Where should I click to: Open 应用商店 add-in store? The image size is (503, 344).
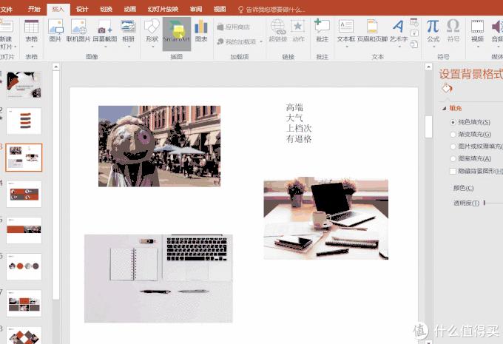234,27
